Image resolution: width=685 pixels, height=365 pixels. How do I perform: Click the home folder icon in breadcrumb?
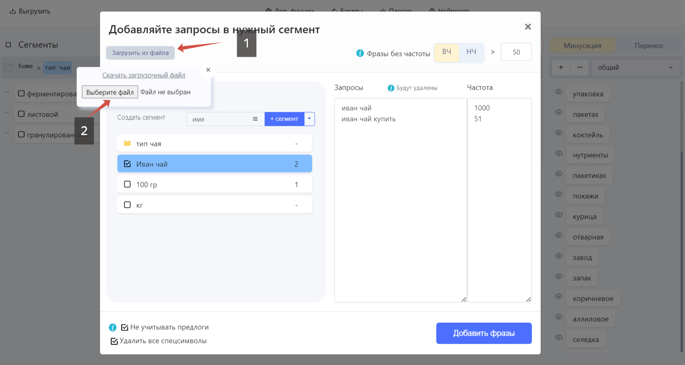click(x=9, y=67)
